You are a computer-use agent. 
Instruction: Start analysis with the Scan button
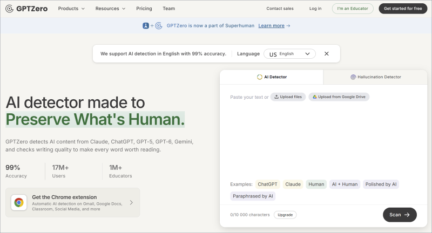click(400, 215)
